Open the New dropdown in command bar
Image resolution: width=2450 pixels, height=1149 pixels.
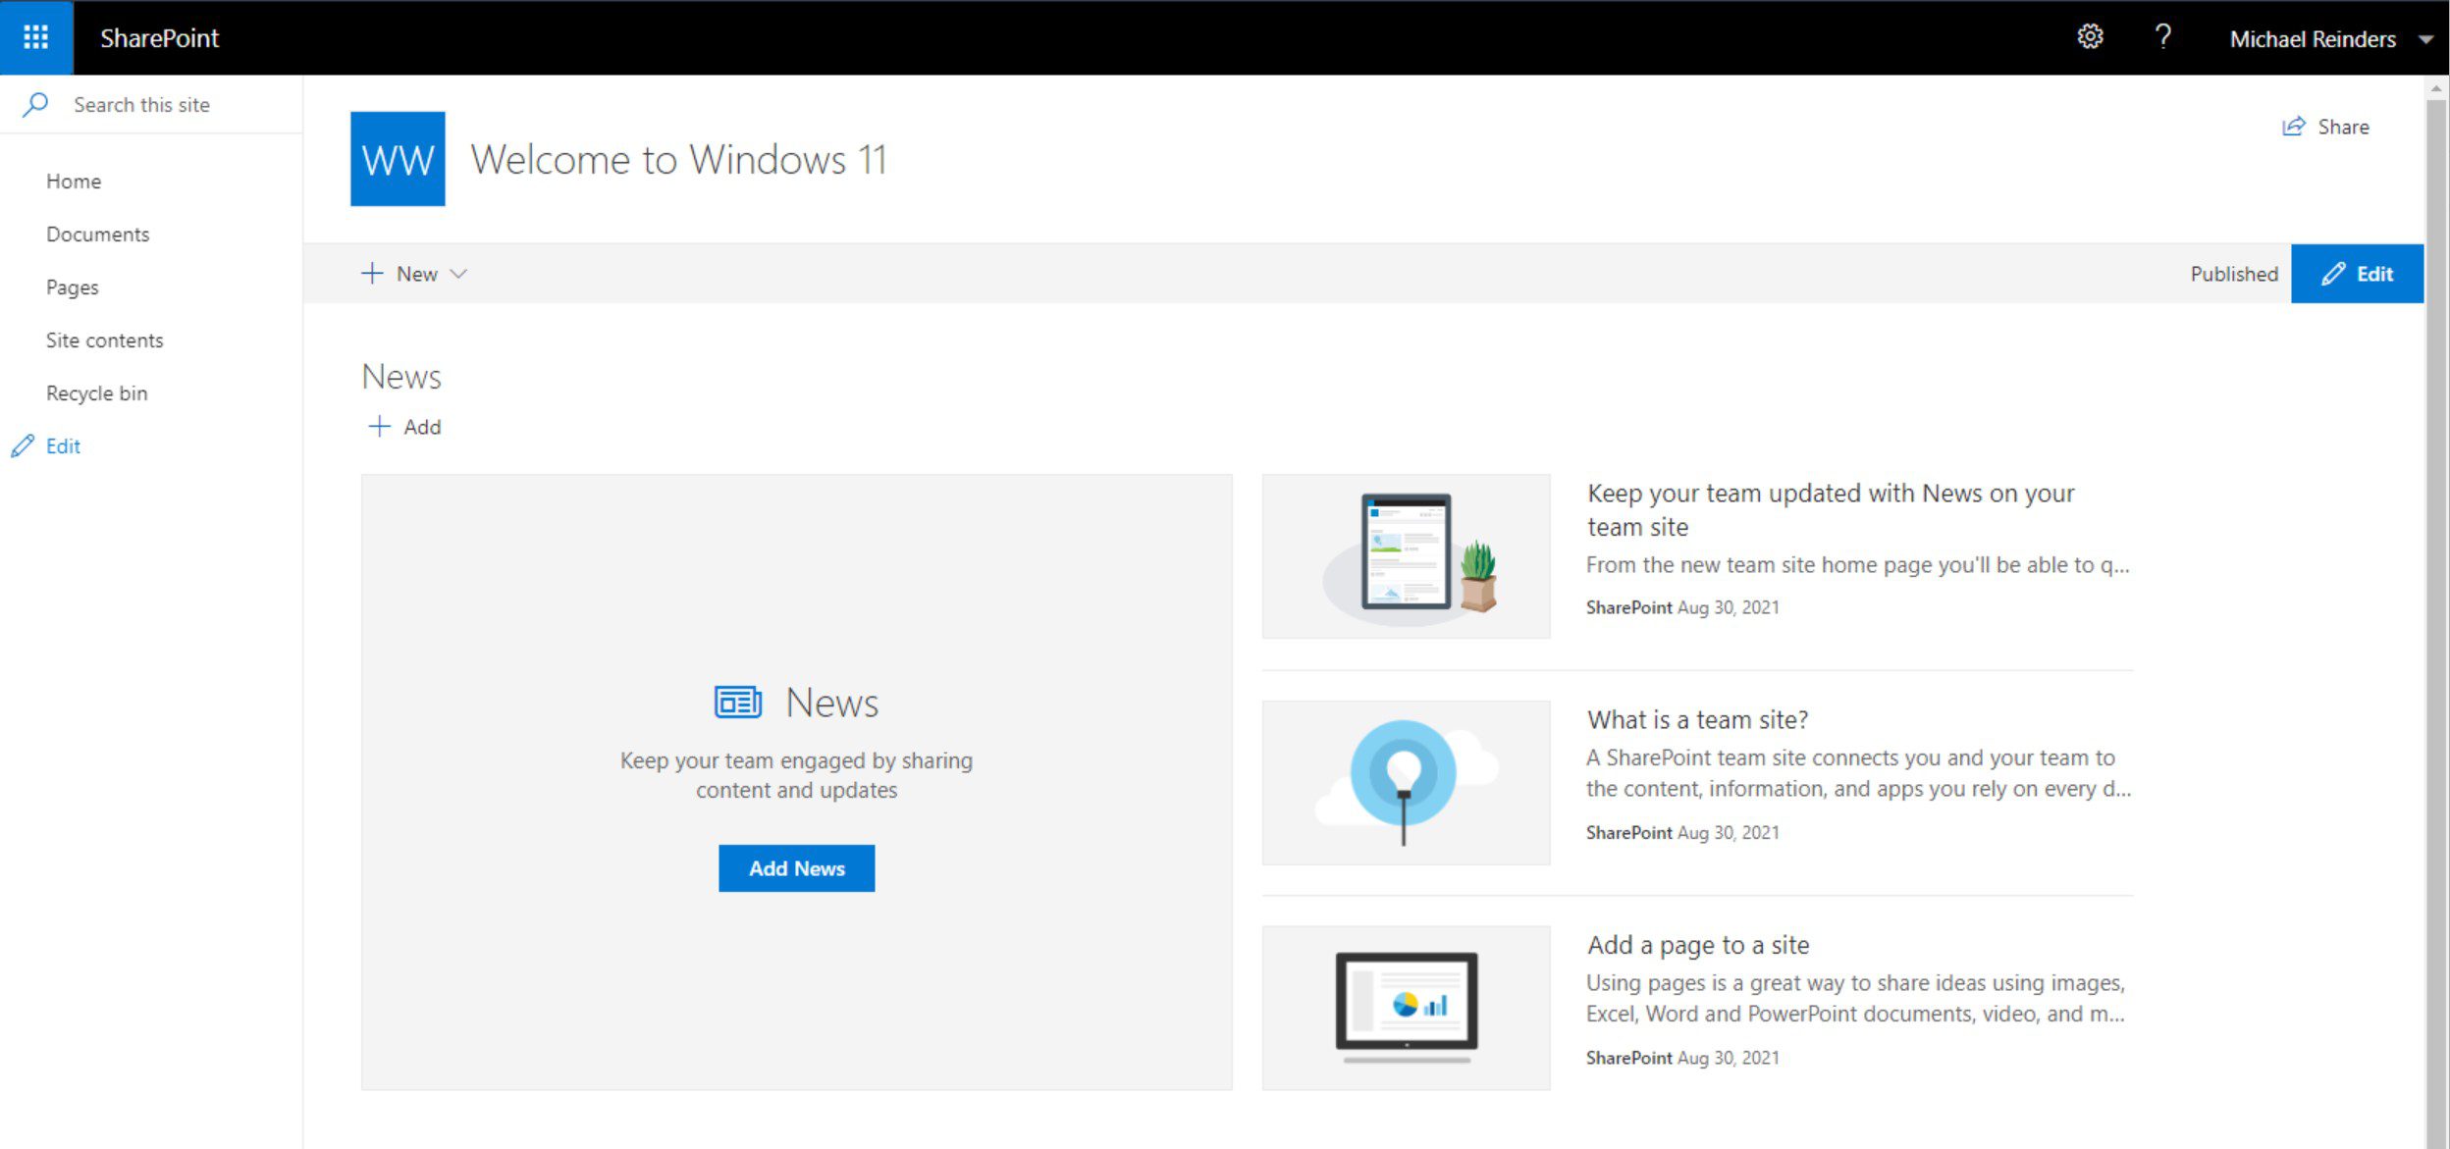click(414, 274)
